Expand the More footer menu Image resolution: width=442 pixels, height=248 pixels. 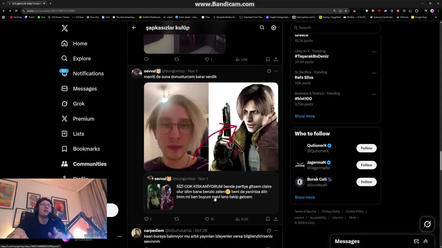click(x=354, y=218)
